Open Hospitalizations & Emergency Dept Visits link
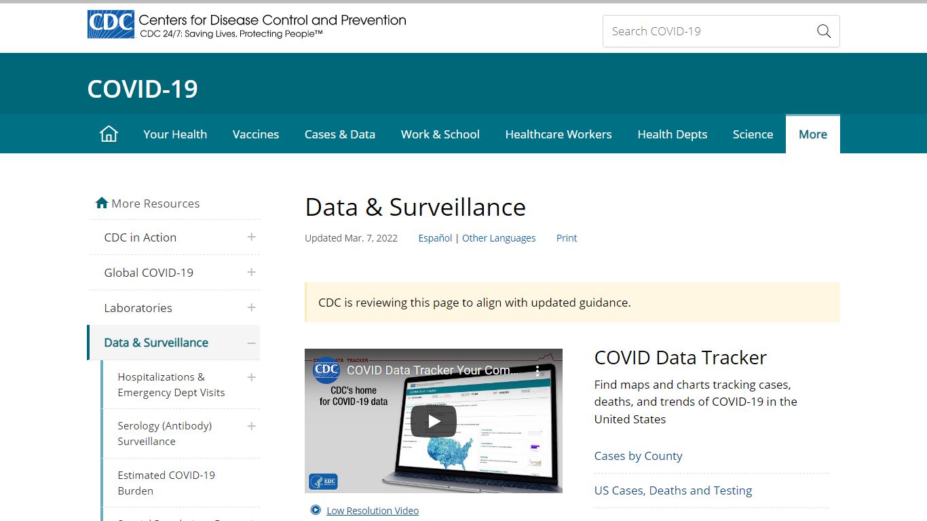This screenshot has width=927, height=521. [171, 385]
